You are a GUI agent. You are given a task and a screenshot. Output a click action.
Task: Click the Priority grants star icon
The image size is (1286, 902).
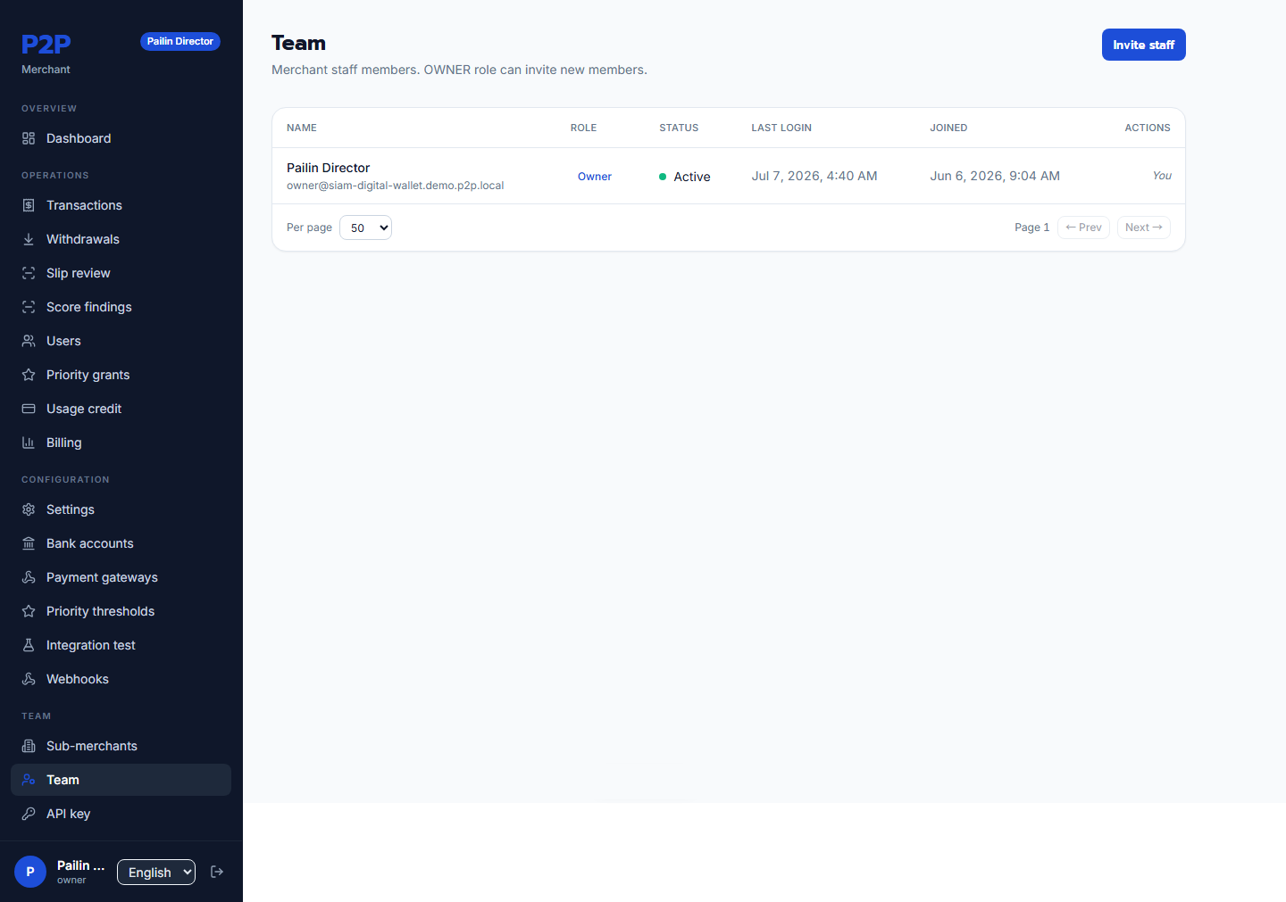29,375
